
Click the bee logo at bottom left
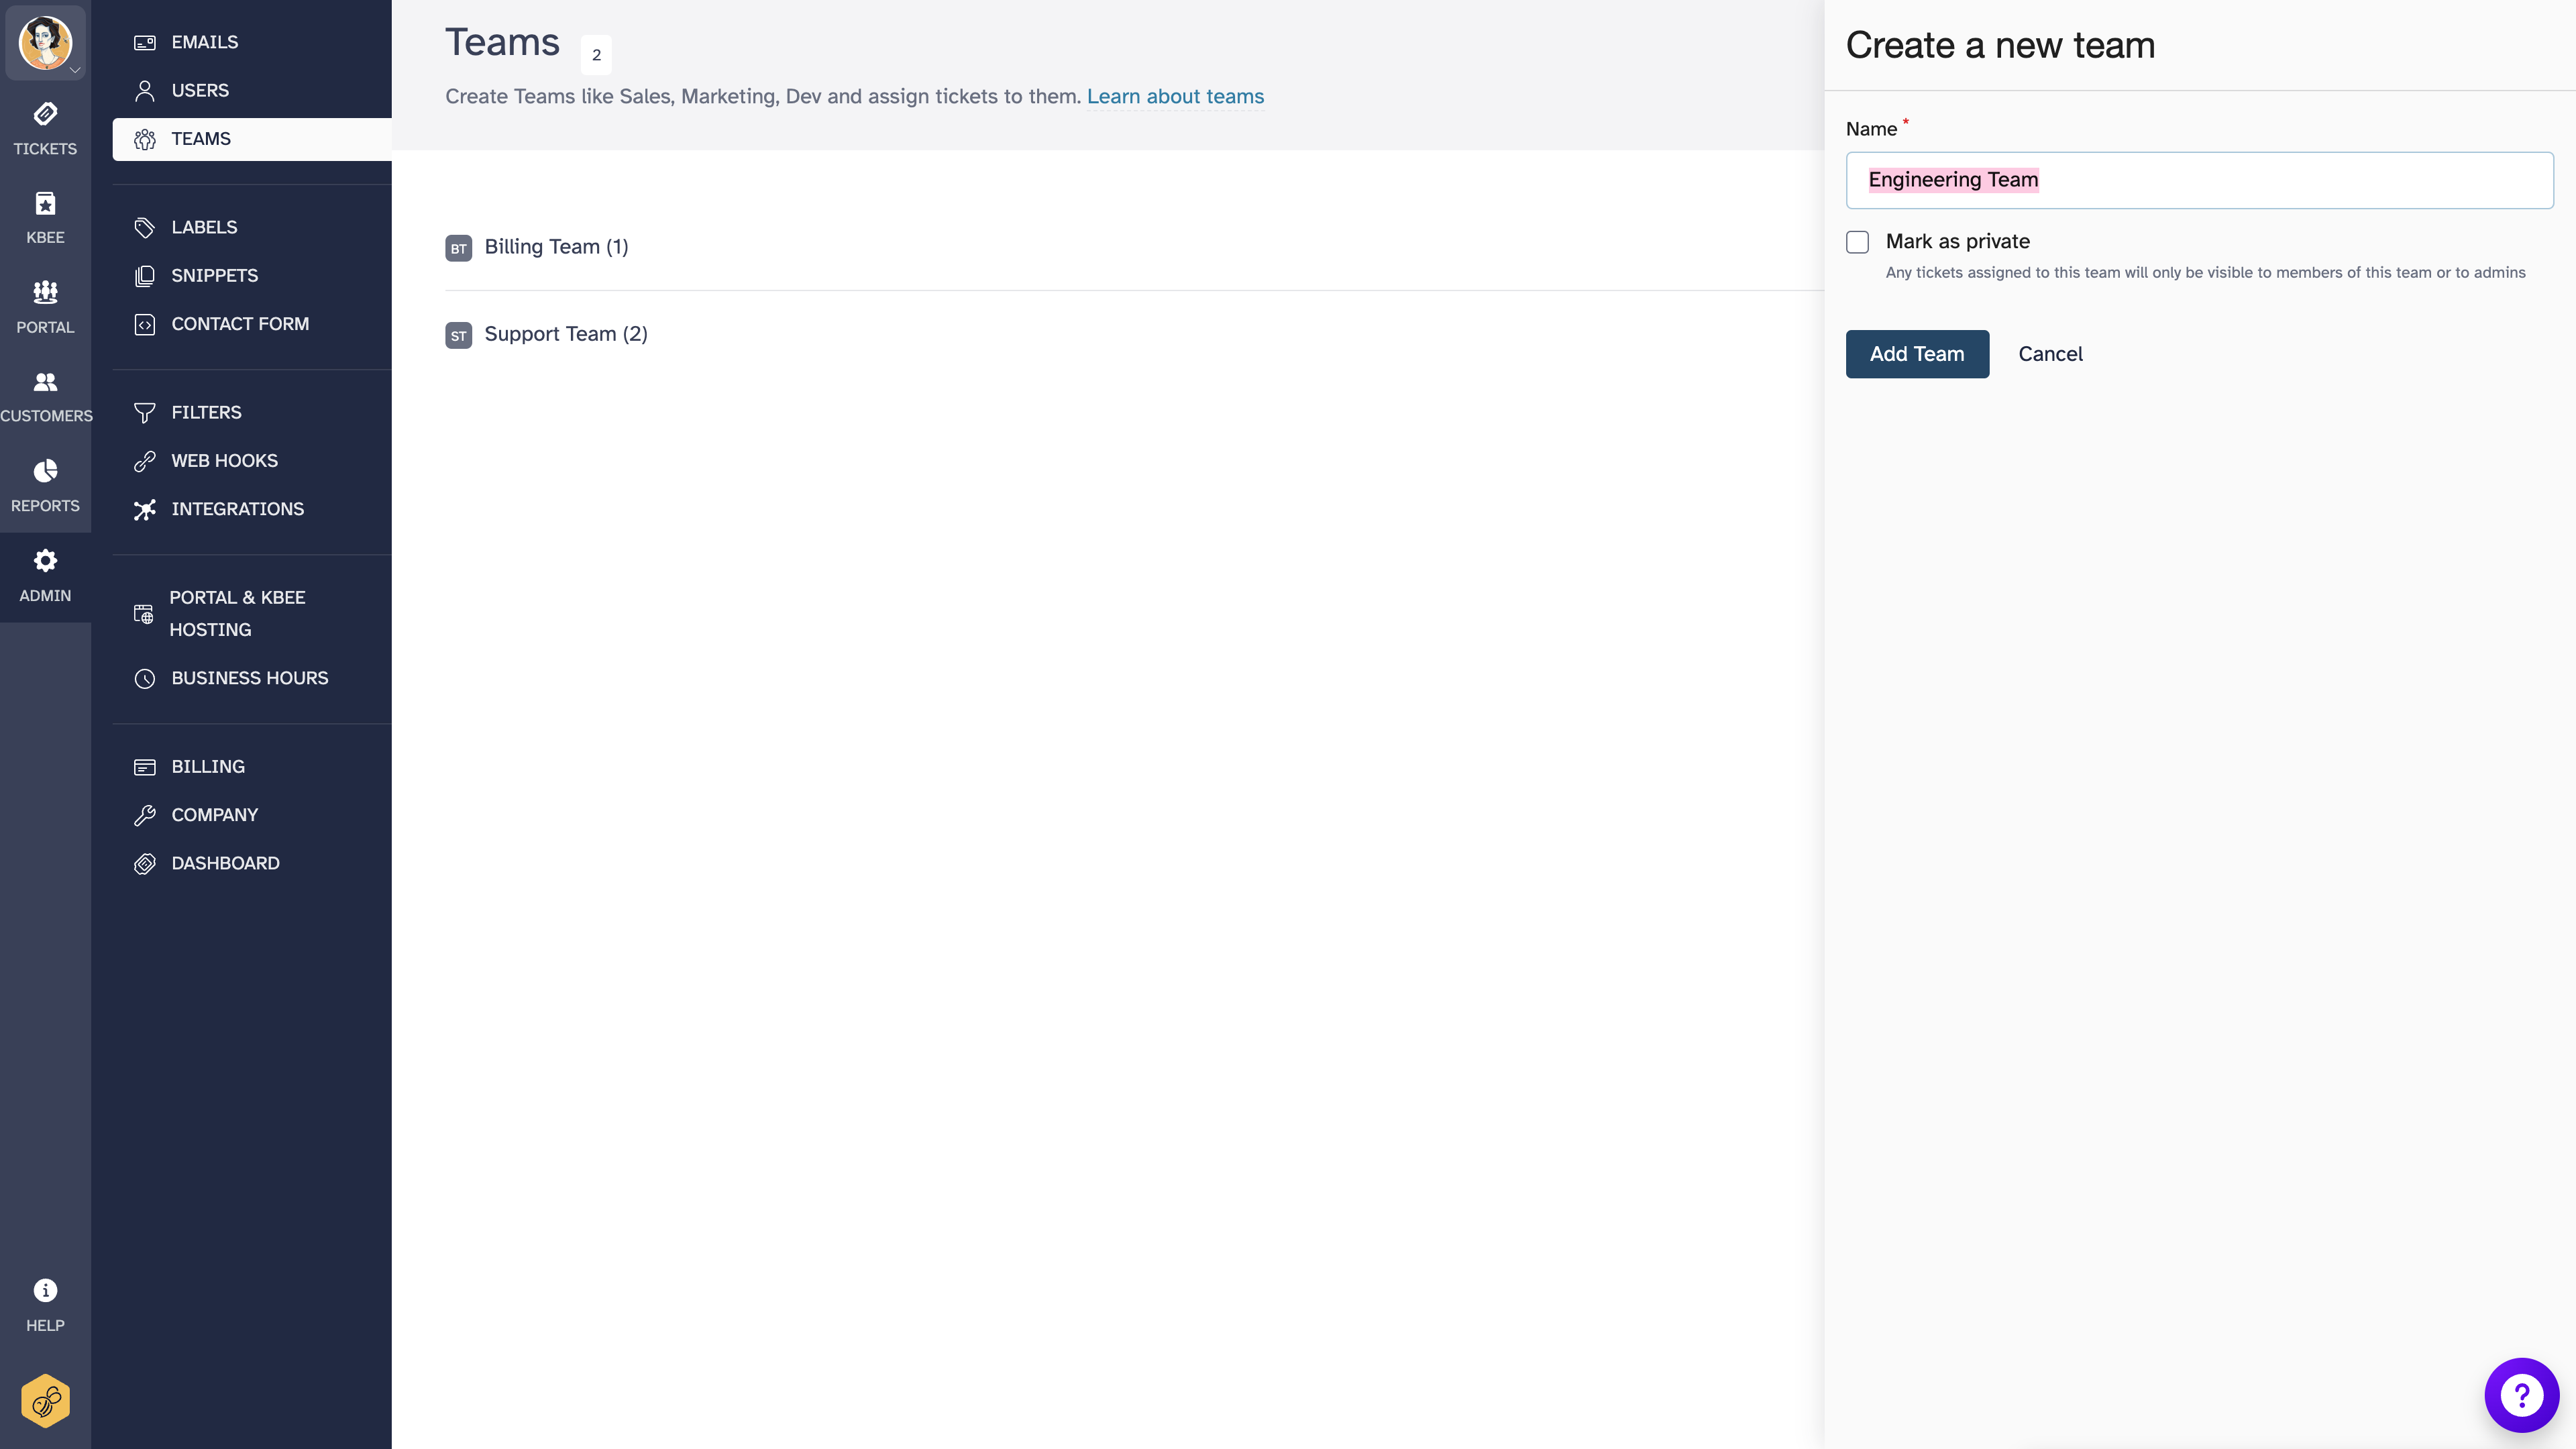pyautogui.click(x=44, y=1400)
